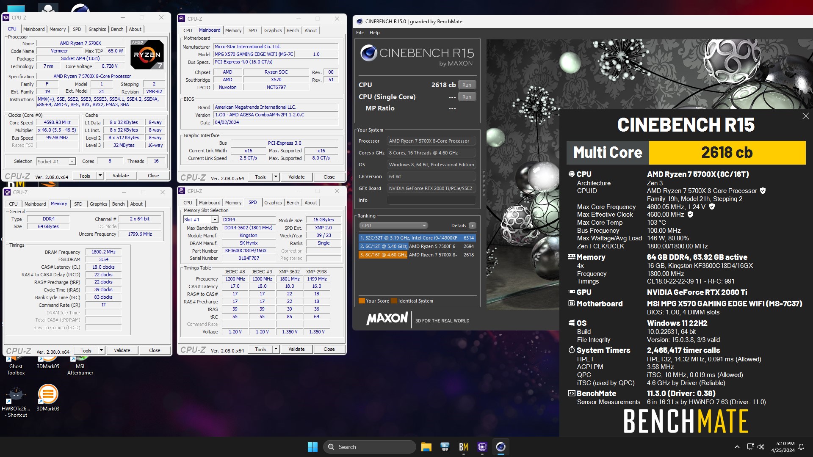Click the Your Score orange legend swatch
Image resolution: width=813 pixels, height=457 pixels.
pyautogui.click(x=362, y=301)
